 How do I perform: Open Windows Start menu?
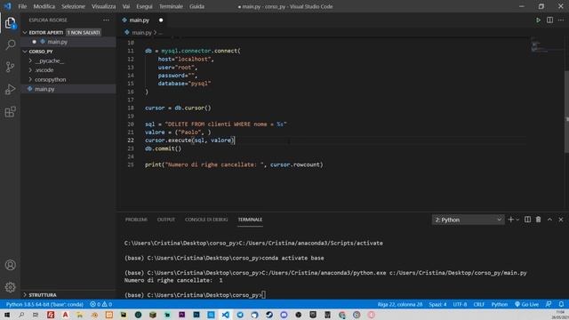(x=7, y=315)
